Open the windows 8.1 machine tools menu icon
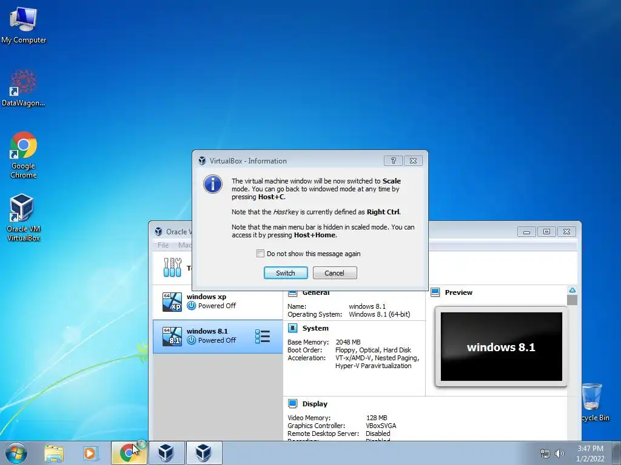The image size is (621, 465). [263, 337]
